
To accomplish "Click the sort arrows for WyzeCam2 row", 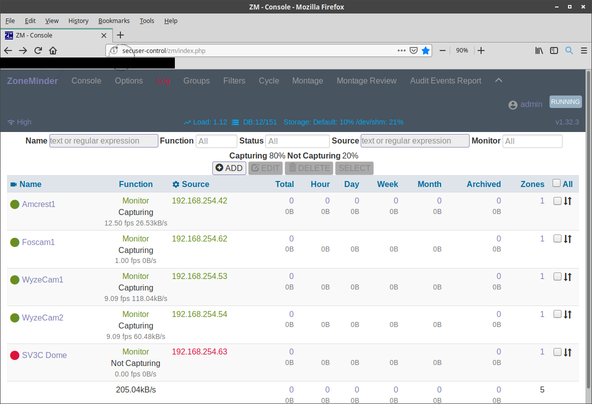I will coord(568,314).
